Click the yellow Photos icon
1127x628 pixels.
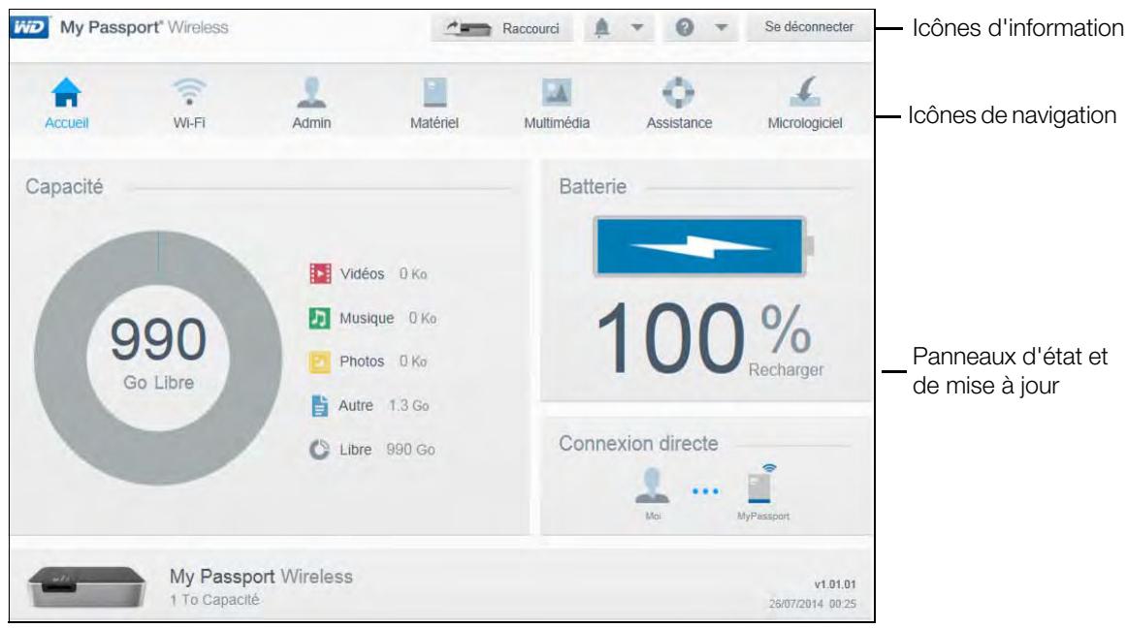(x=320, y=361)
